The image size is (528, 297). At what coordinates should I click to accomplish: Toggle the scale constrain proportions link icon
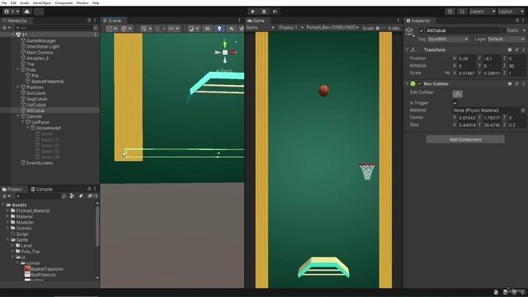coord(447,73)
